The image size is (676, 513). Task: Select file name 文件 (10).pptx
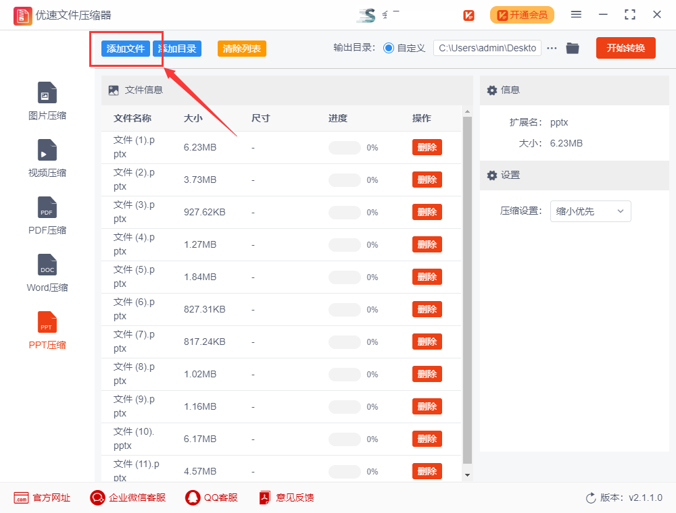coord(134,439)
